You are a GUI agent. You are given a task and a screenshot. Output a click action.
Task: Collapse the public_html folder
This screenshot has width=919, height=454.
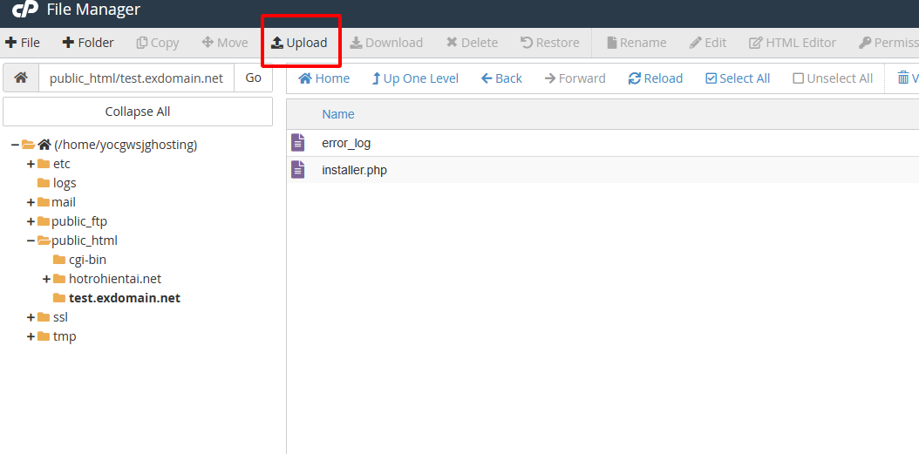point(31,241)
